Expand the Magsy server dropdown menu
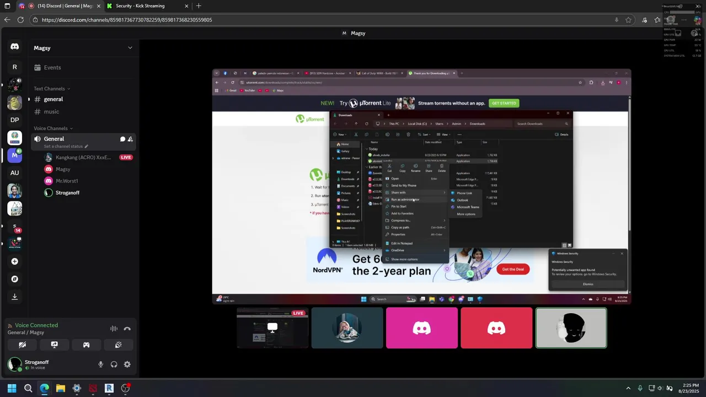 point(130,48)
